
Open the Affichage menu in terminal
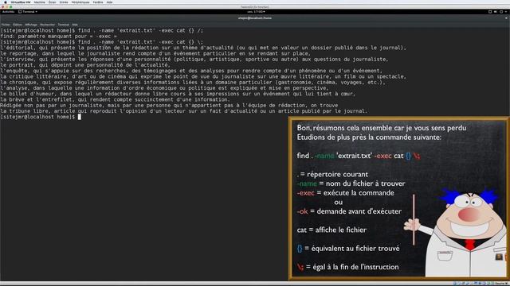pos(31,25)
